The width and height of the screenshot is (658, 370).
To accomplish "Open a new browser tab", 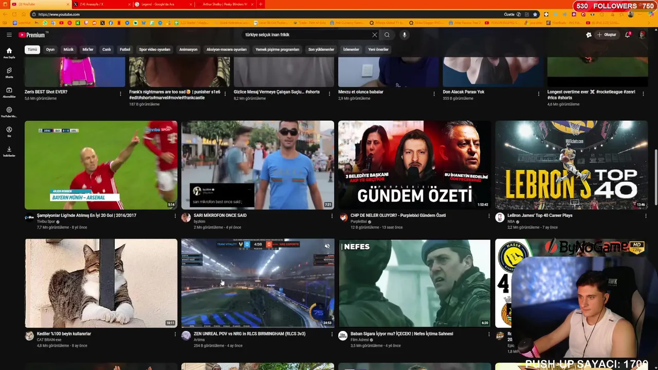I will coord(261,4).
